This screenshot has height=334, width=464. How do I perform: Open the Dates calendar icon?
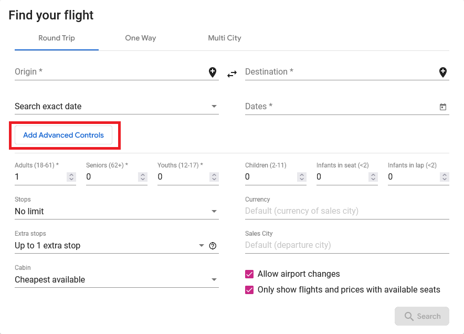442,107
